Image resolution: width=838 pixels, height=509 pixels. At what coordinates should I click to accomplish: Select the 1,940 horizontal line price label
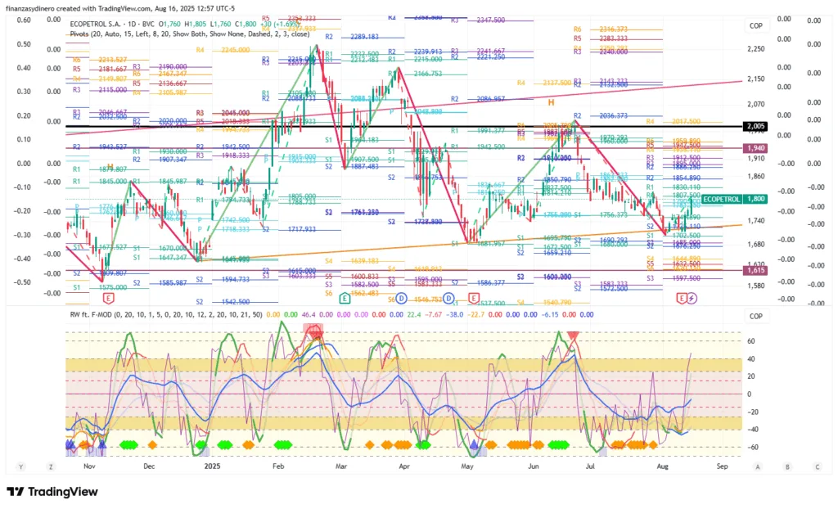pyautogui.click(x=755, y=148)
